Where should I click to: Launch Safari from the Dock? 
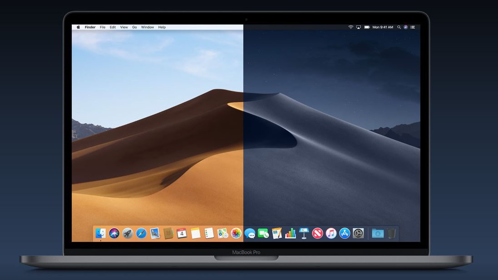point(141,233)
